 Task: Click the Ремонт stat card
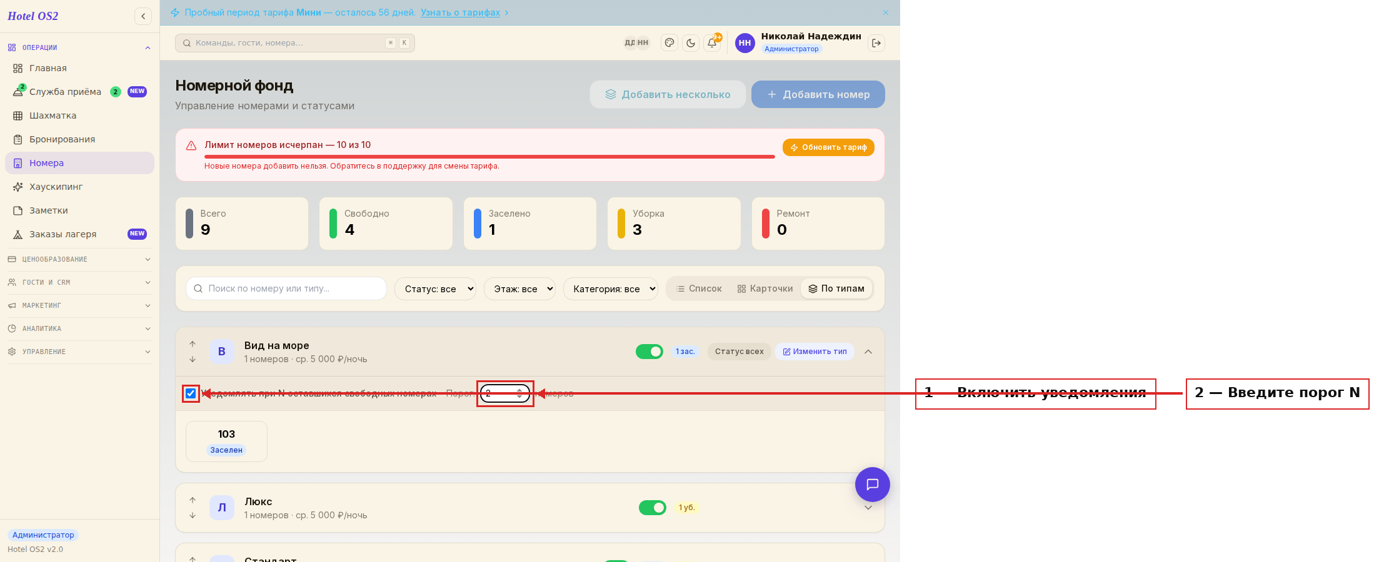[x=818, y=224]
